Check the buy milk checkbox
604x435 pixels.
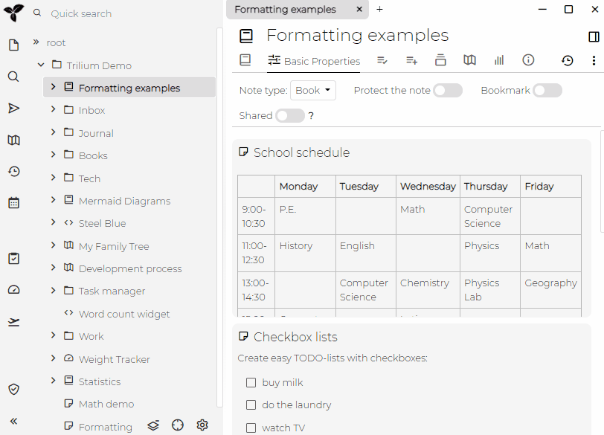click(x=251, y=383)
